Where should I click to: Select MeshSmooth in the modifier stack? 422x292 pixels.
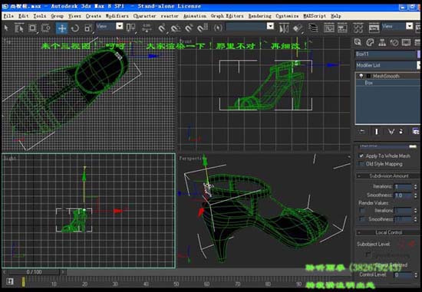(386, 76)
